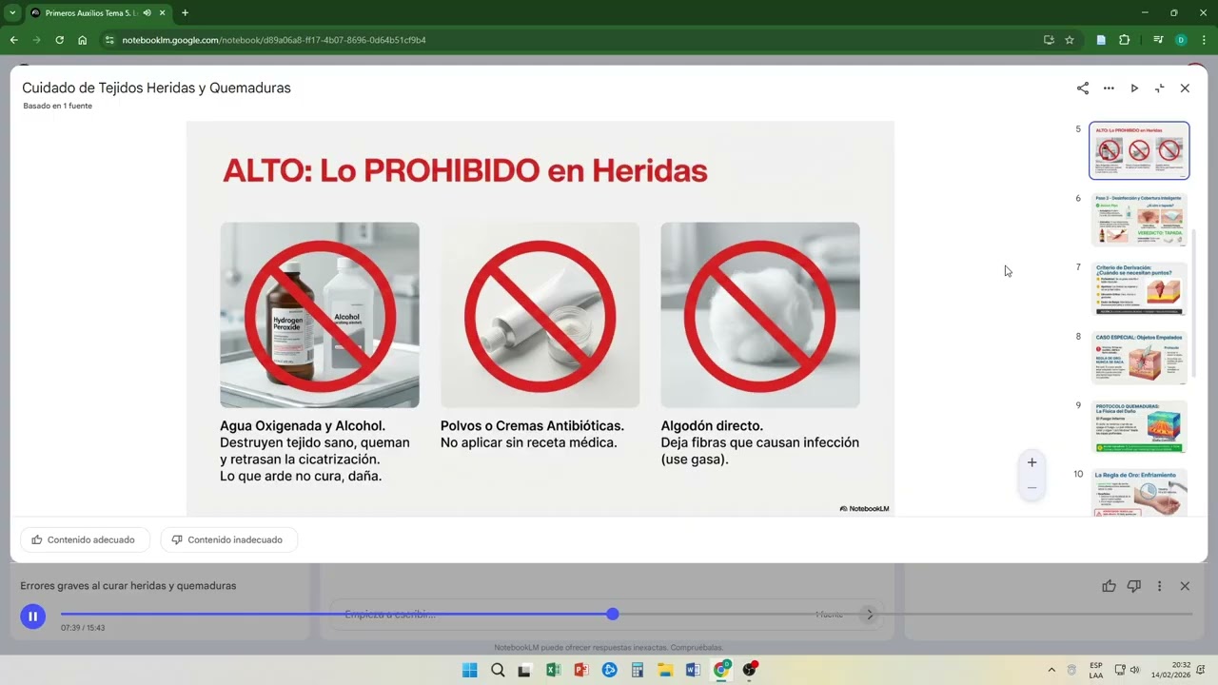Go back in the browser
The image size is (1218, 685).
pos(13,40)
